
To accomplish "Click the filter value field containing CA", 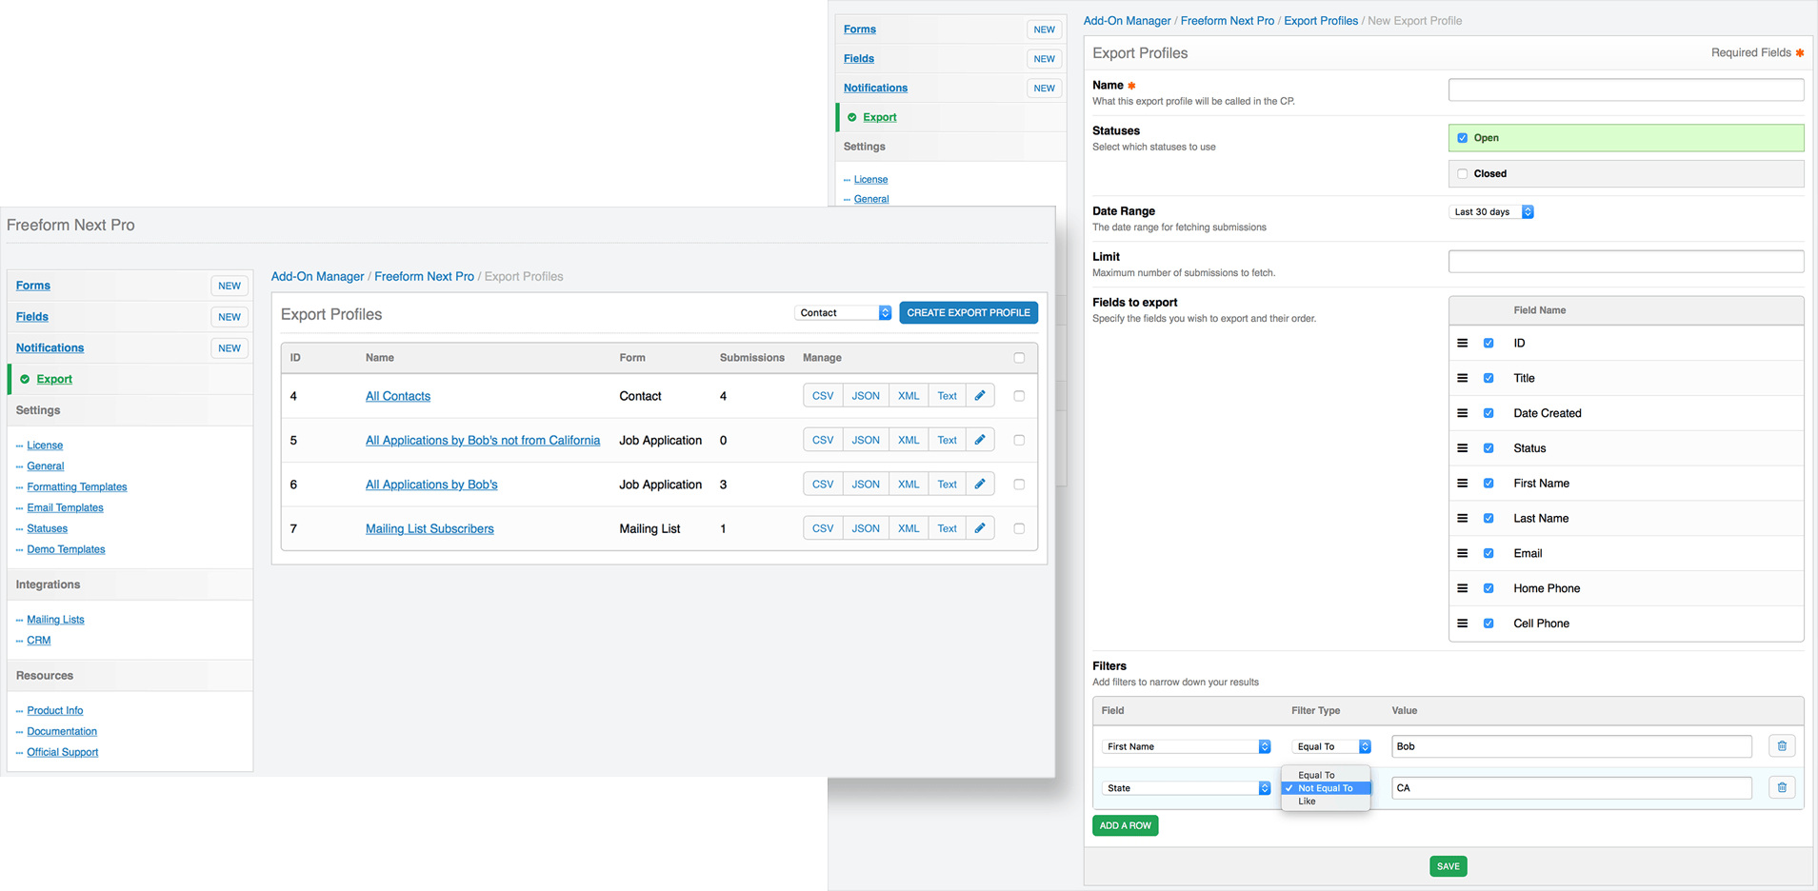I will (x=1571, y=787).
